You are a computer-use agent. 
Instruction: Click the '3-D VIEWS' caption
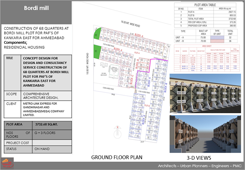click(199, 158)
